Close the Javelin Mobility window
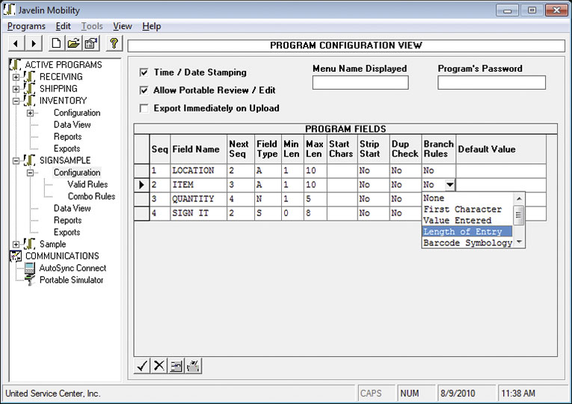Viewport: 572px width, 404px height. 556,10
